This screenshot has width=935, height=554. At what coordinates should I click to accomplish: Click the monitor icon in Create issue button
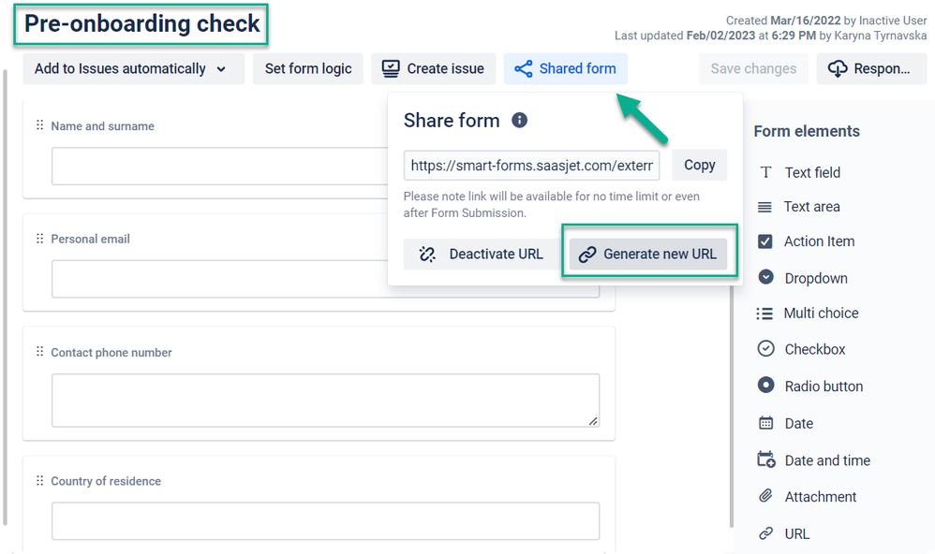[391, 69]
